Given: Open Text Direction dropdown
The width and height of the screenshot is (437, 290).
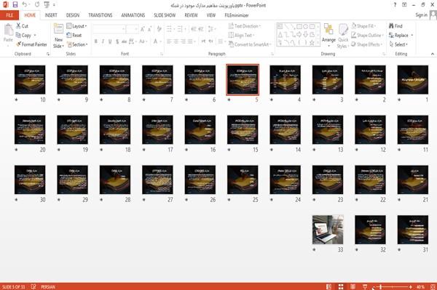Looking at the screenshot, I should pyautogui.click(x=245, y=26).
